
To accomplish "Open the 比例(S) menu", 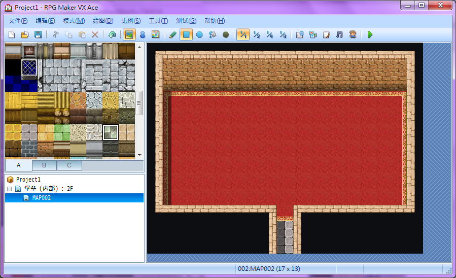I will 131,21.
